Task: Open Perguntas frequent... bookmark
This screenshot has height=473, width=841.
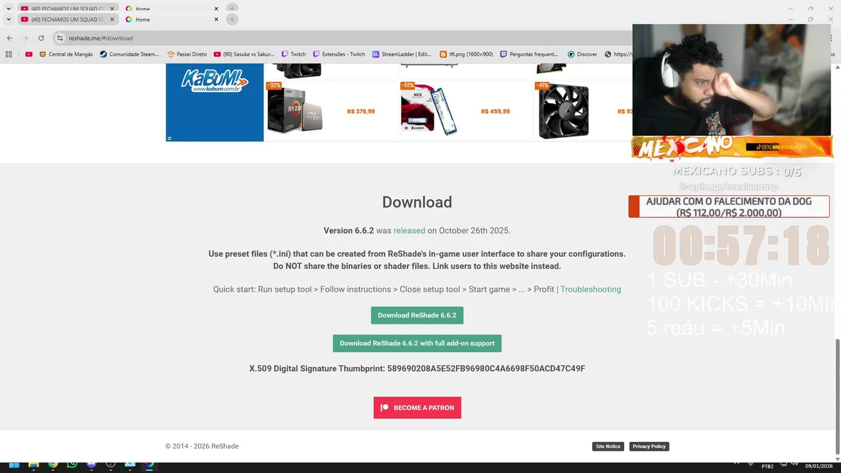Action: [529, 55]
